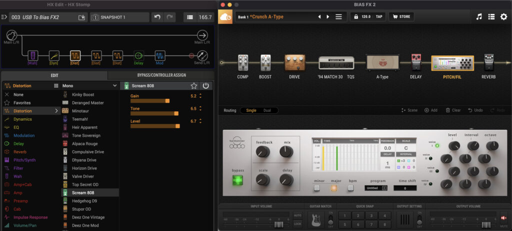Select the Wah block in signal path
The width and height of the screenshot is (512, 231).
(x=32, y=55)
